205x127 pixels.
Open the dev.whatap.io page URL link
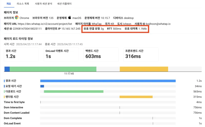pos(45,24)
